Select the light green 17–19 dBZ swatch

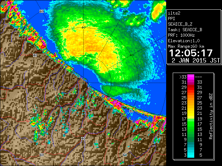(x=191, y=119)
